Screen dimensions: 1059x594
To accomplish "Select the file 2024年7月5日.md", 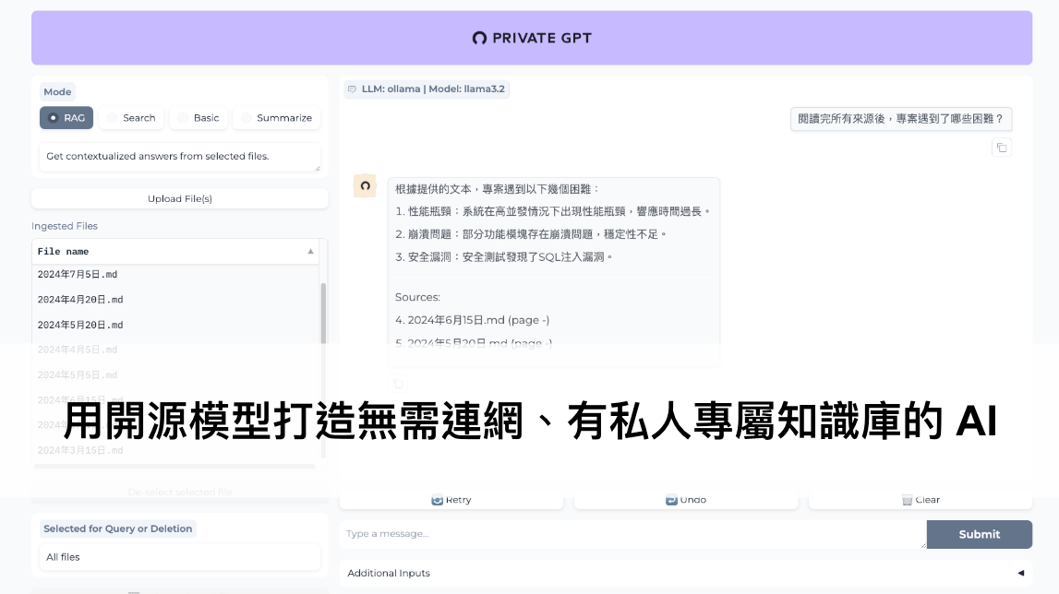I will (78, 274).
